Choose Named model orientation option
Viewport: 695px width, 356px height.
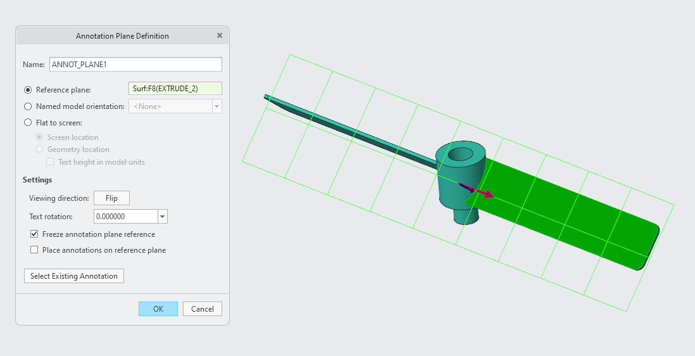tap(28, 106)
